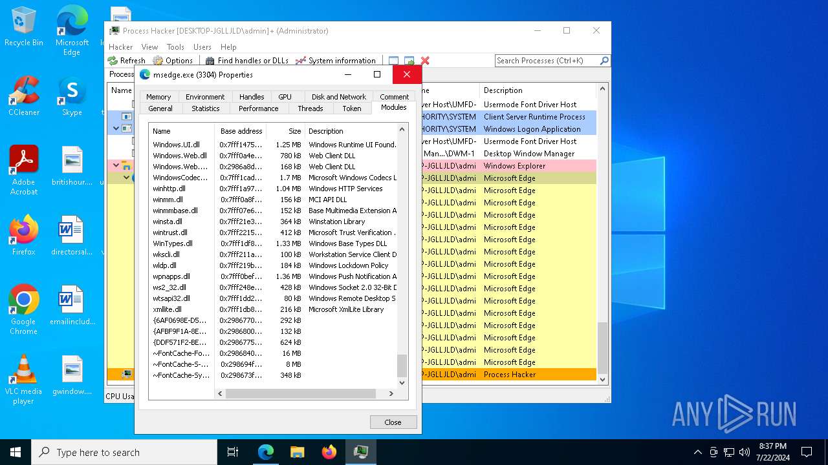Select the directorsal Word document on desktop
The image size is (828, 465).
(72, 235)
